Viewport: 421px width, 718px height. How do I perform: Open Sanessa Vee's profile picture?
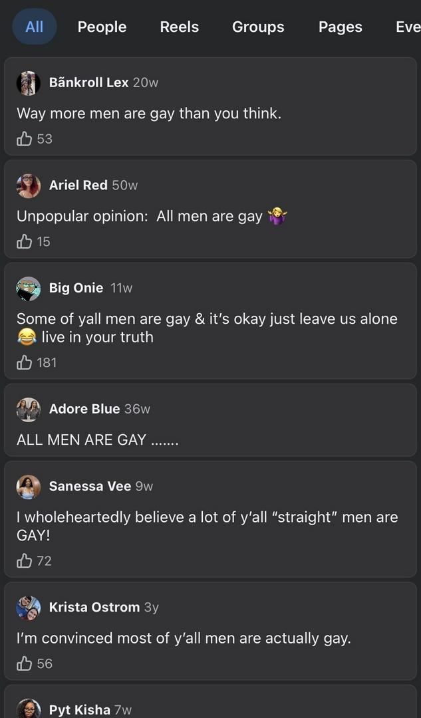29,487
